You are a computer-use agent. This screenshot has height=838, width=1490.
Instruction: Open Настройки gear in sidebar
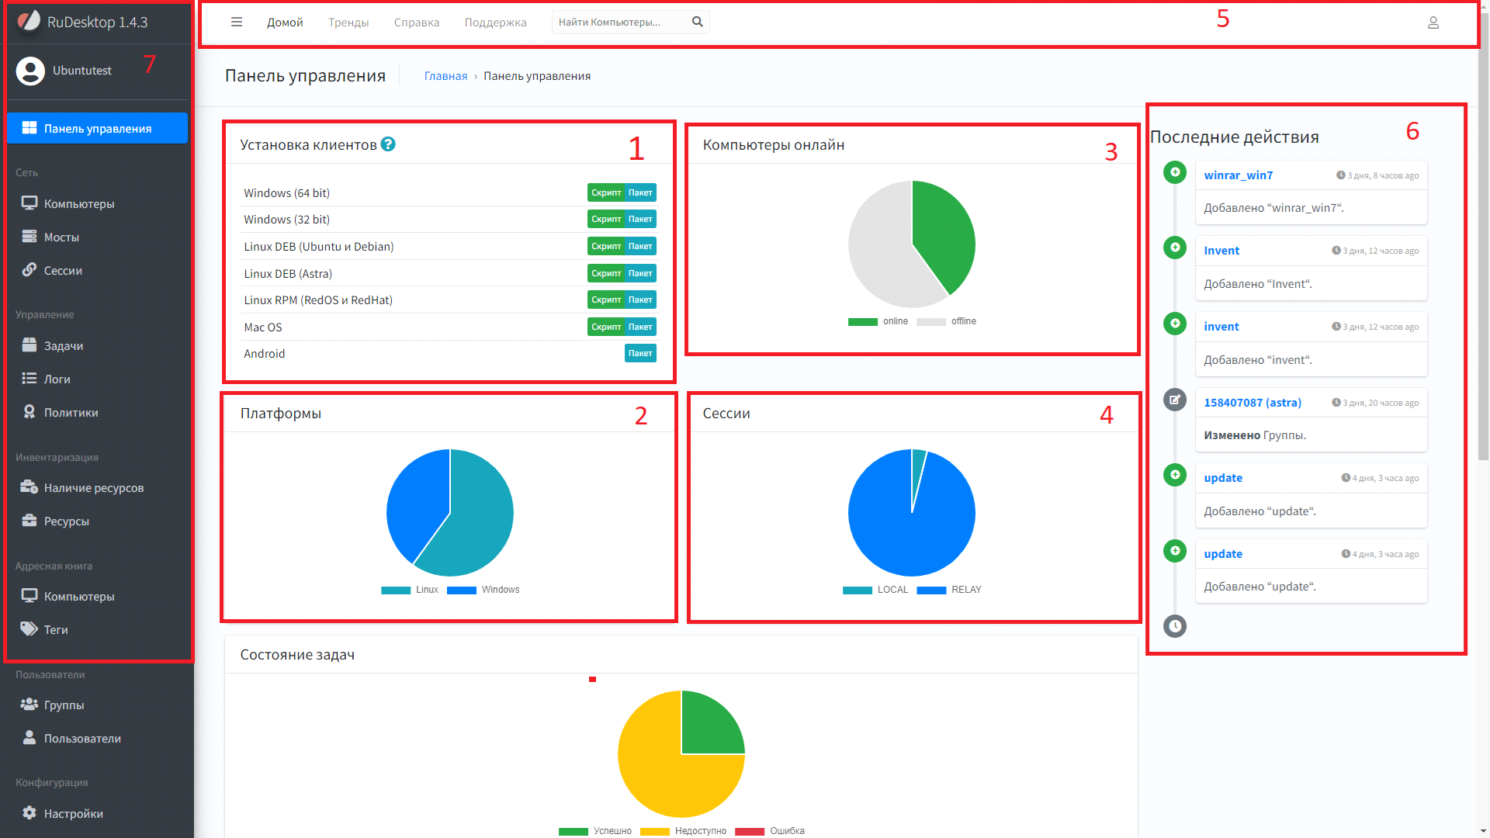click(x=73, y=814)
